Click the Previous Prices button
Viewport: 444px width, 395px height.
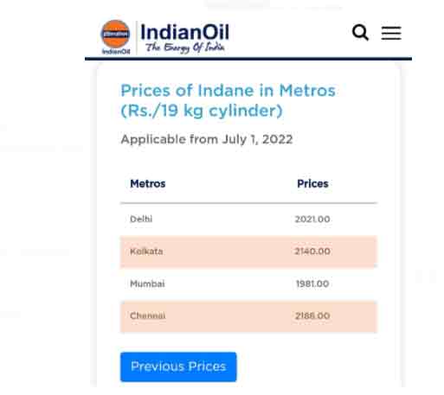click(178, 366)
